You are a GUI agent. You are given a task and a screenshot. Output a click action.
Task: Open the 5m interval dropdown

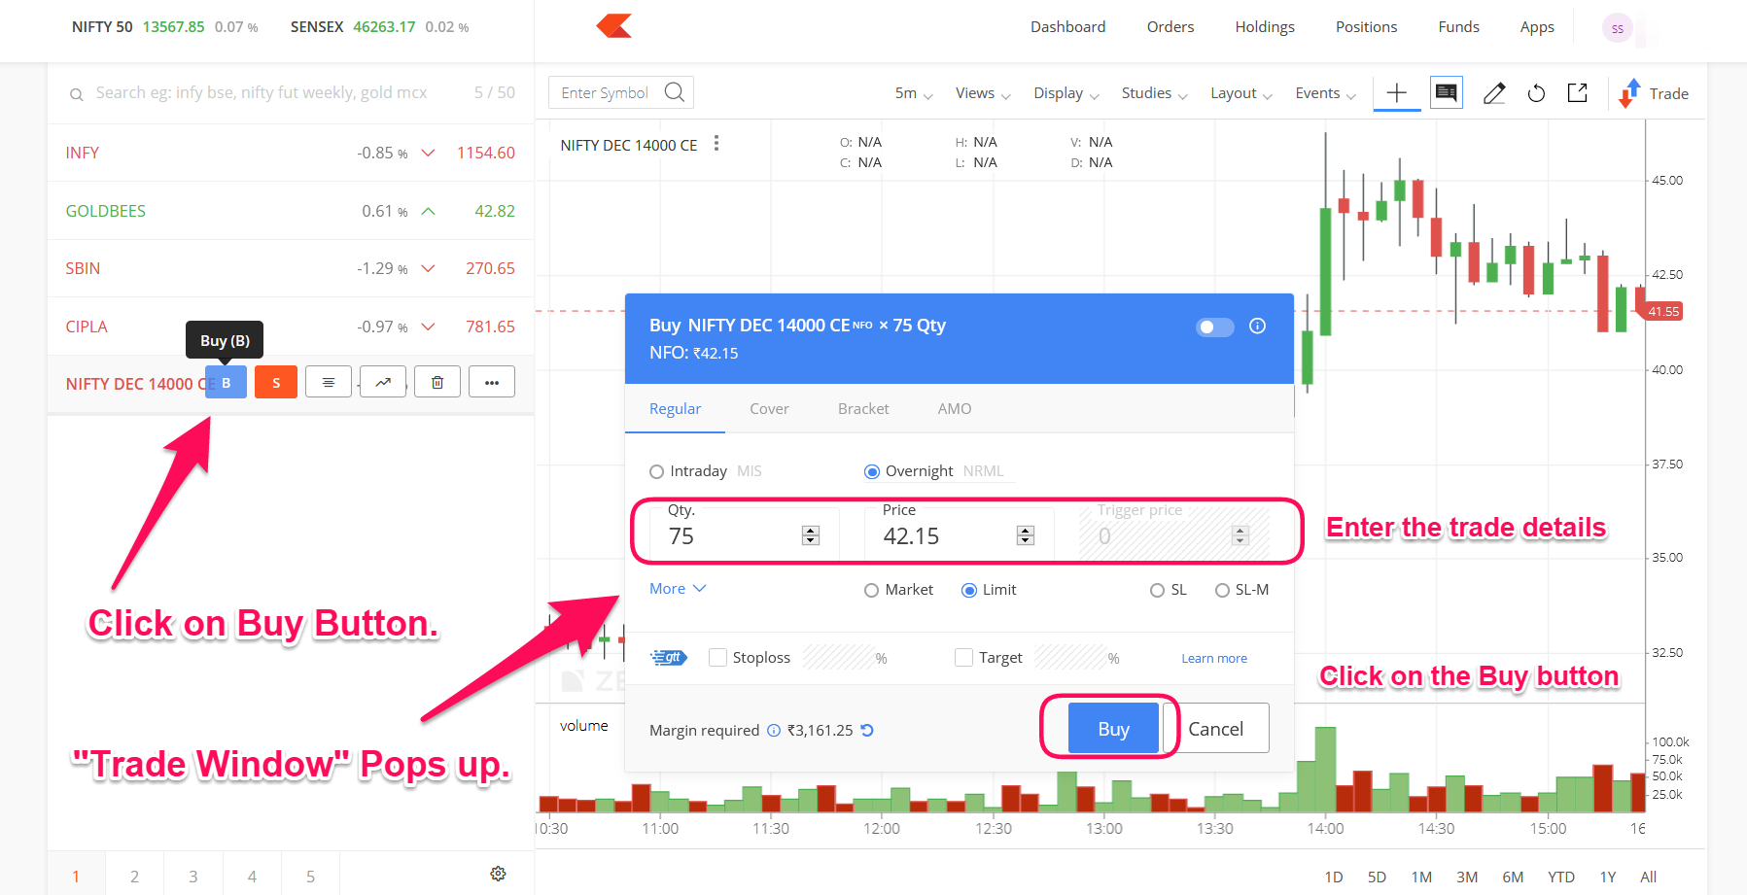(x=913, y=93)
